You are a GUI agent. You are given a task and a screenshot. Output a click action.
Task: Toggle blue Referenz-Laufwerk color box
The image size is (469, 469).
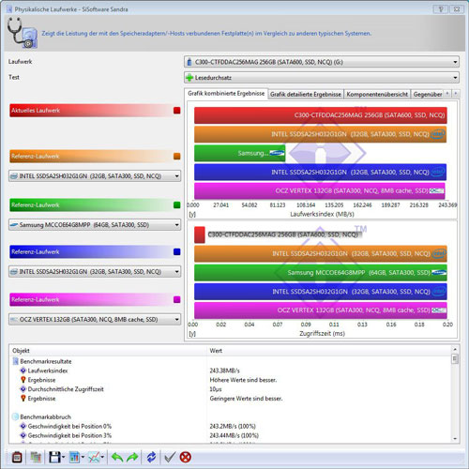tap(177, 252)
